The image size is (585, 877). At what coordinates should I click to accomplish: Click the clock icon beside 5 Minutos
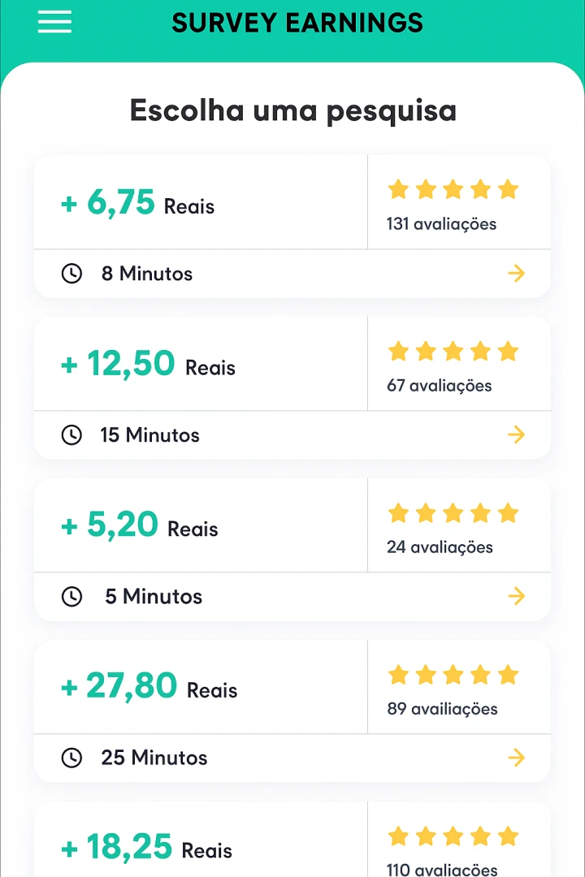[71, 597]
